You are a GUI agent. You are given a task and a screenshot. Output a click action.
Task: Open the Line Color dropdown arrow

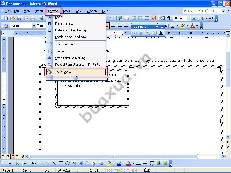click(124, 163)
